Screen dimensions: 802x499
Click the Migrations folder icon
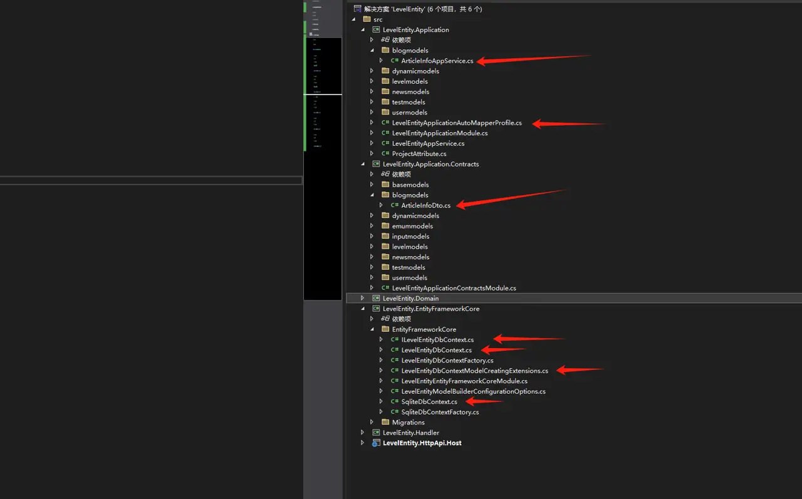coord(385,422)
